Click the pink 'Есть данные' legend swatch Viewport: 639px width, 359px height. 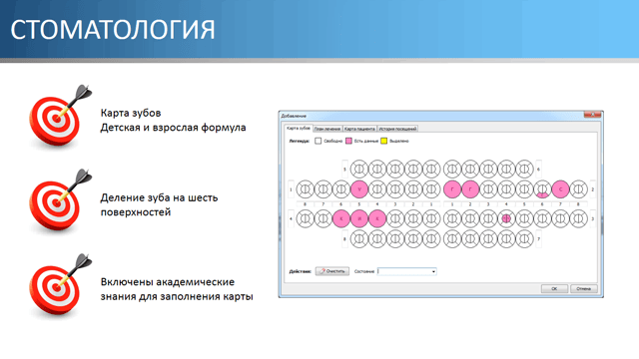[x=348, y=141]
